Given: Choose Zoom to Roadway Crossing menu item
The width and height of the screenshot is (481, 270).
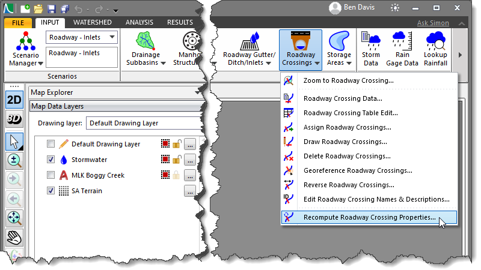Looking at the screenshot, I should (369, 80).
